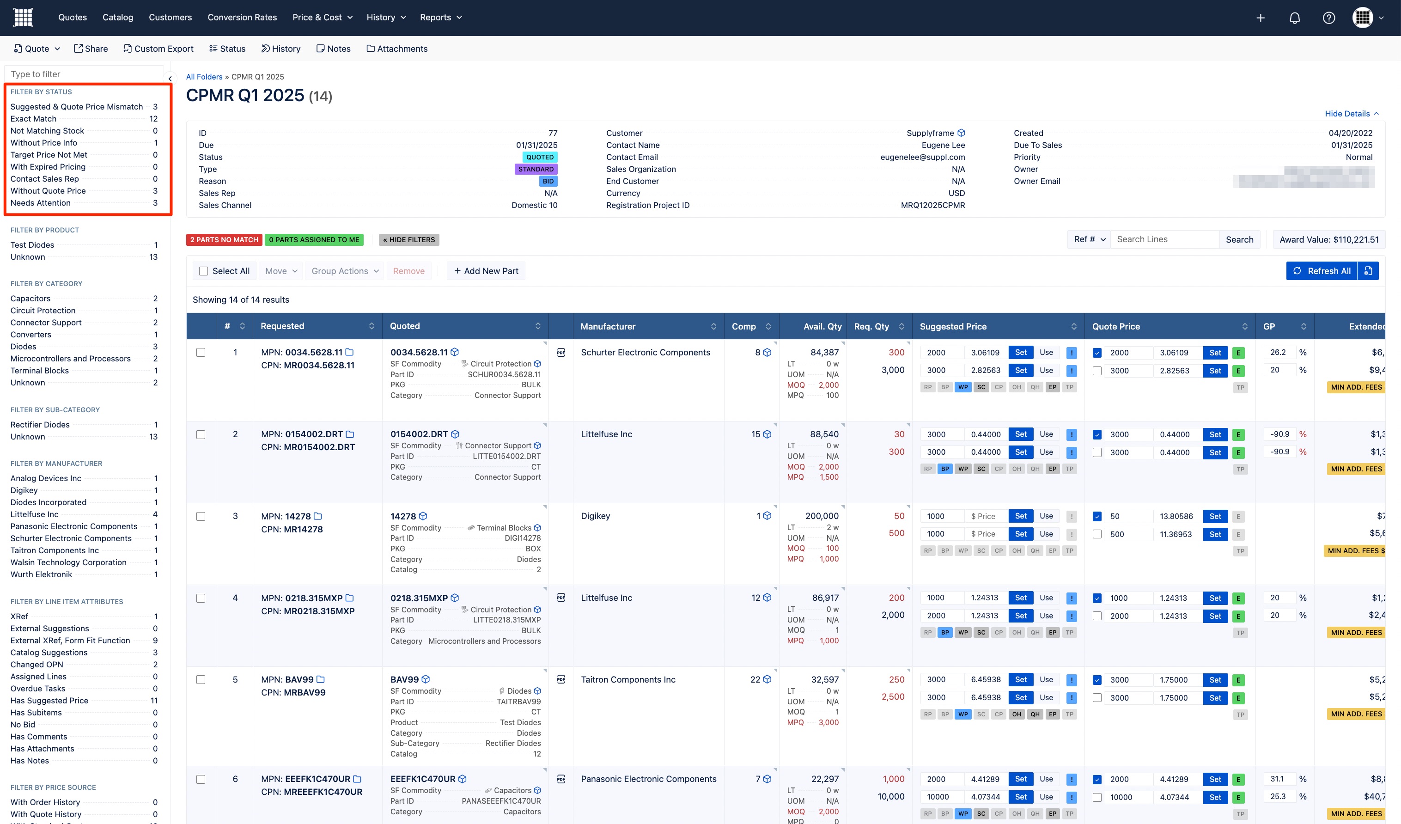Click the 0 Parts Assigned To Me badge
The width and height of the screenshot is (1401, 824).
(x=314, y=240)
